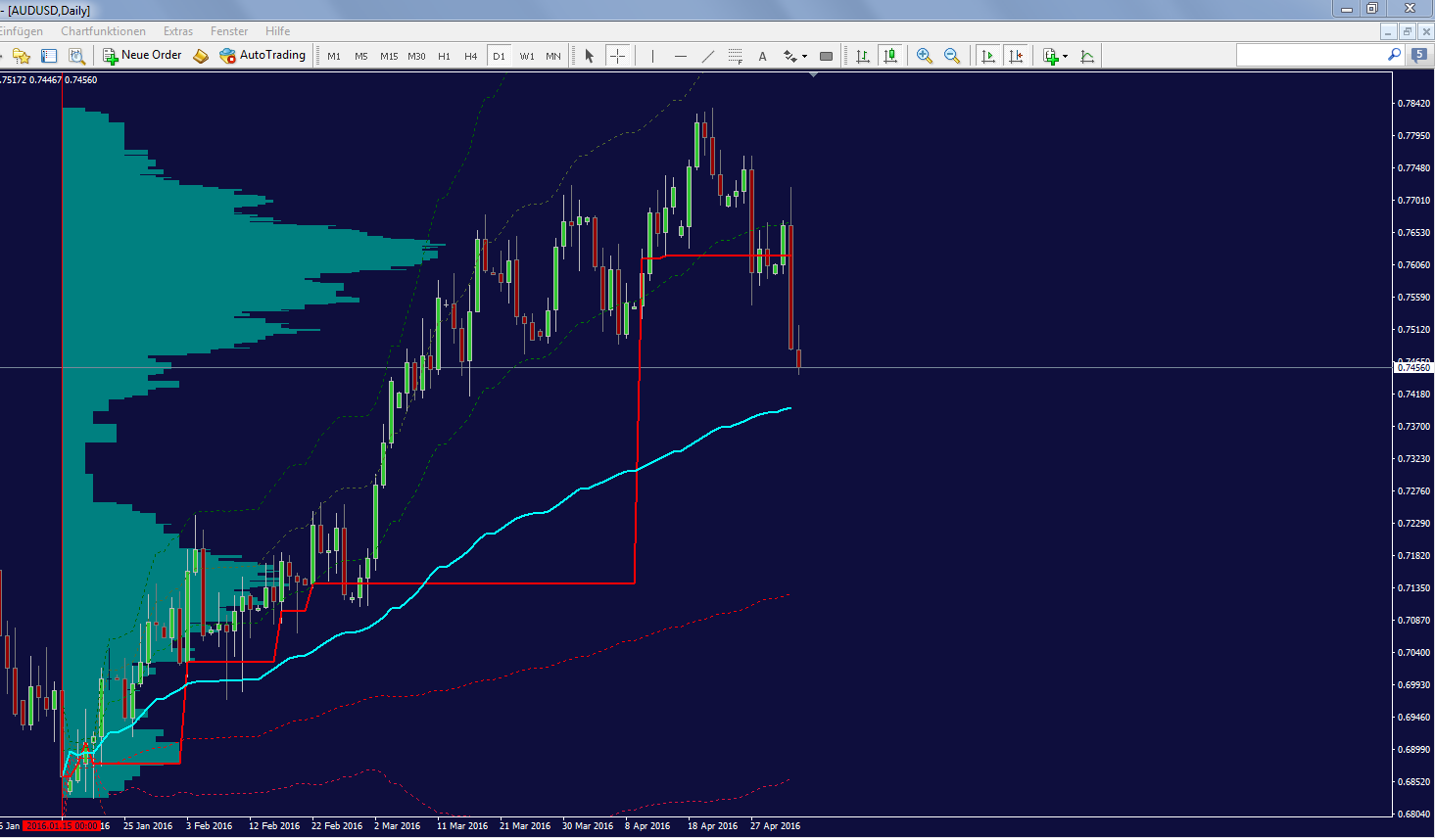Screen dimensions: 1435x838
Task: Click the search magnifier icon
Action: (x=1395, y=55)
